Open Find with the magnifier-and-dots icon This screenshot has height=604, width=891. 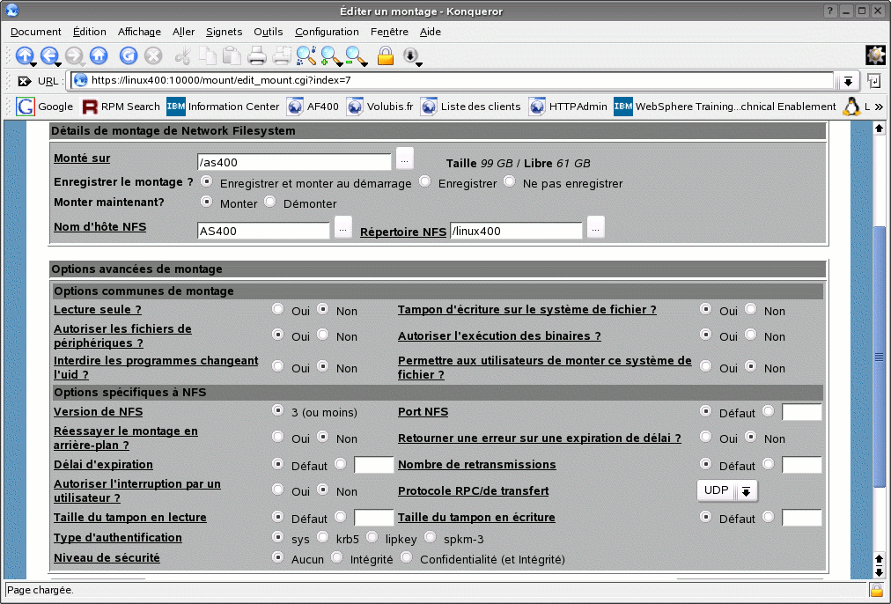pos(306,55)
